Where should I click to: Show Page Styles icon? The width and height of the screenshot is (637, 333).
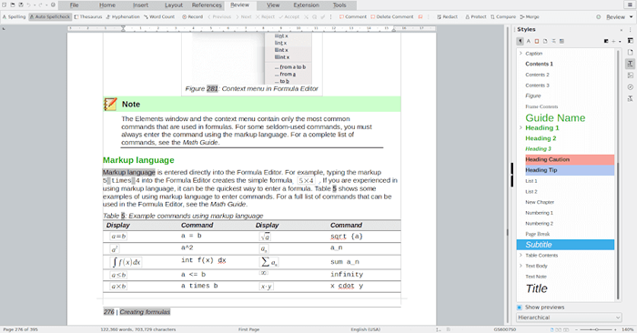545,41
